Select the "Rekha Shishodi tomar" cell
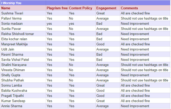Image resolution: width=171 pixels, height=109 pixels. [x=18, y=34]
